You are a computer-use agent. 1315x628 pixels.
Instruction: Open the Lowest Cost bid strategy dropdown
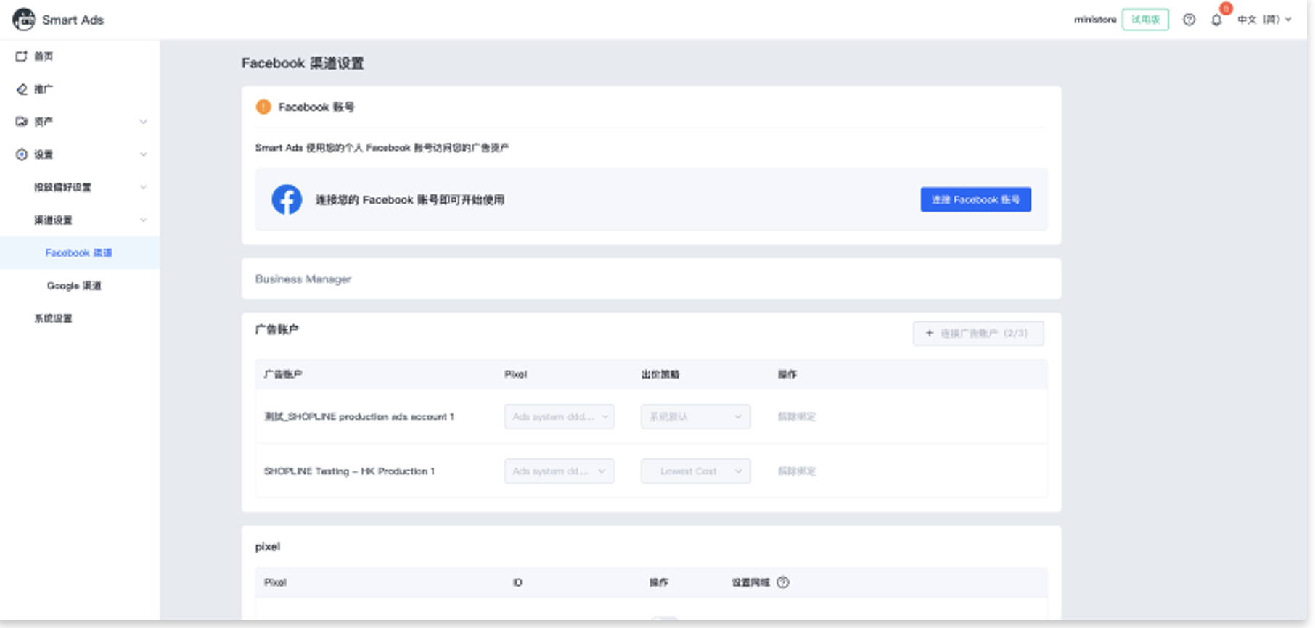click(x=695, y=471)
